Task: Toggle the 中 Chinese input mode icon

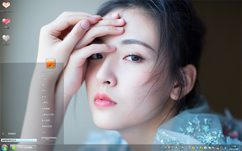Action: tap(172, 147)
